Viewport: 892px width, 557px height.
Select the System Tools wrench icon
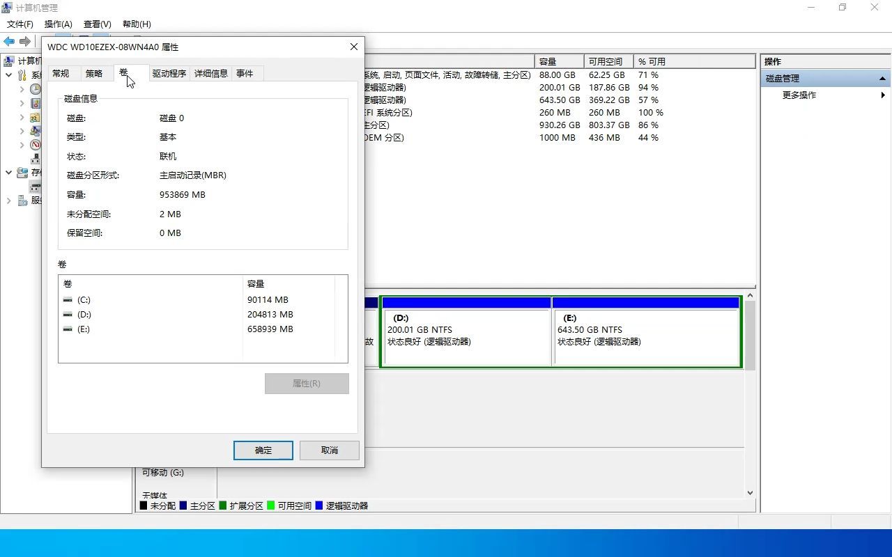pos(22,75)
